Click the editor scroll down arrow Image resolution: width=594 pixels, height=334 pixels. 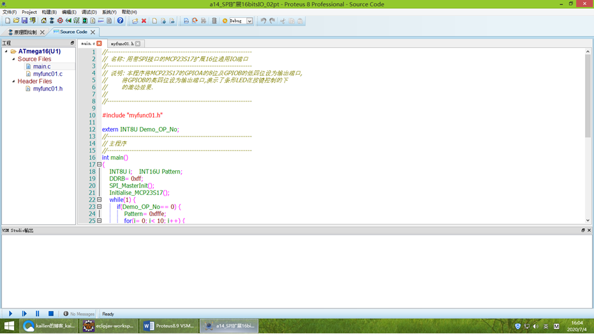point(588,220)
